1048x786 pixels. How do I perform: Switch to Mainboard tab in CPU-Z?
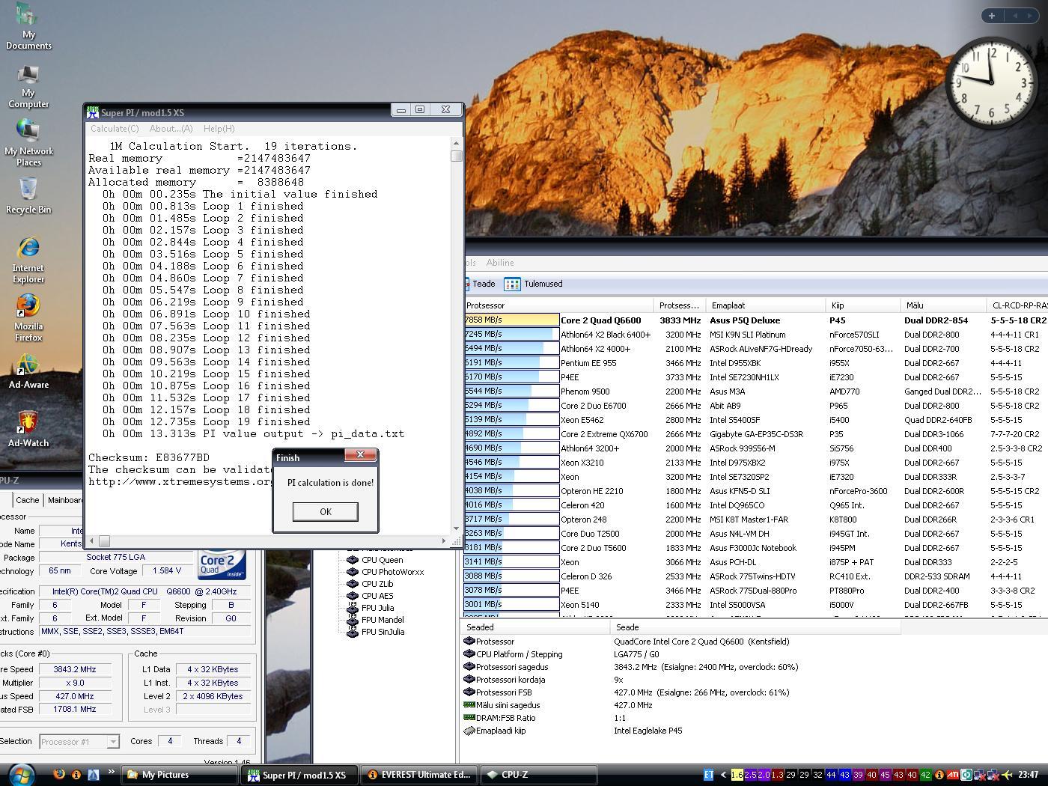point(64,500)
